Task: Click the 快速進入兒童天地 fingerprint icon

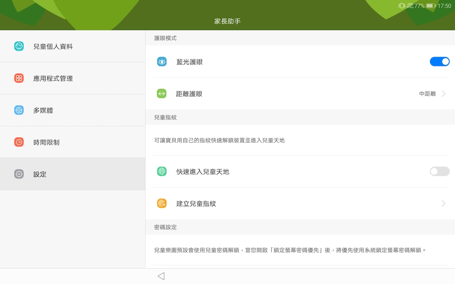Action: click(162, 171)
